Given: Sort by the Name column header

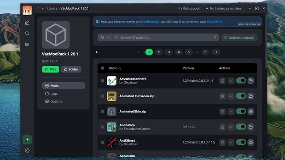Looking at the screenshot, I should [x=115, y=68].
